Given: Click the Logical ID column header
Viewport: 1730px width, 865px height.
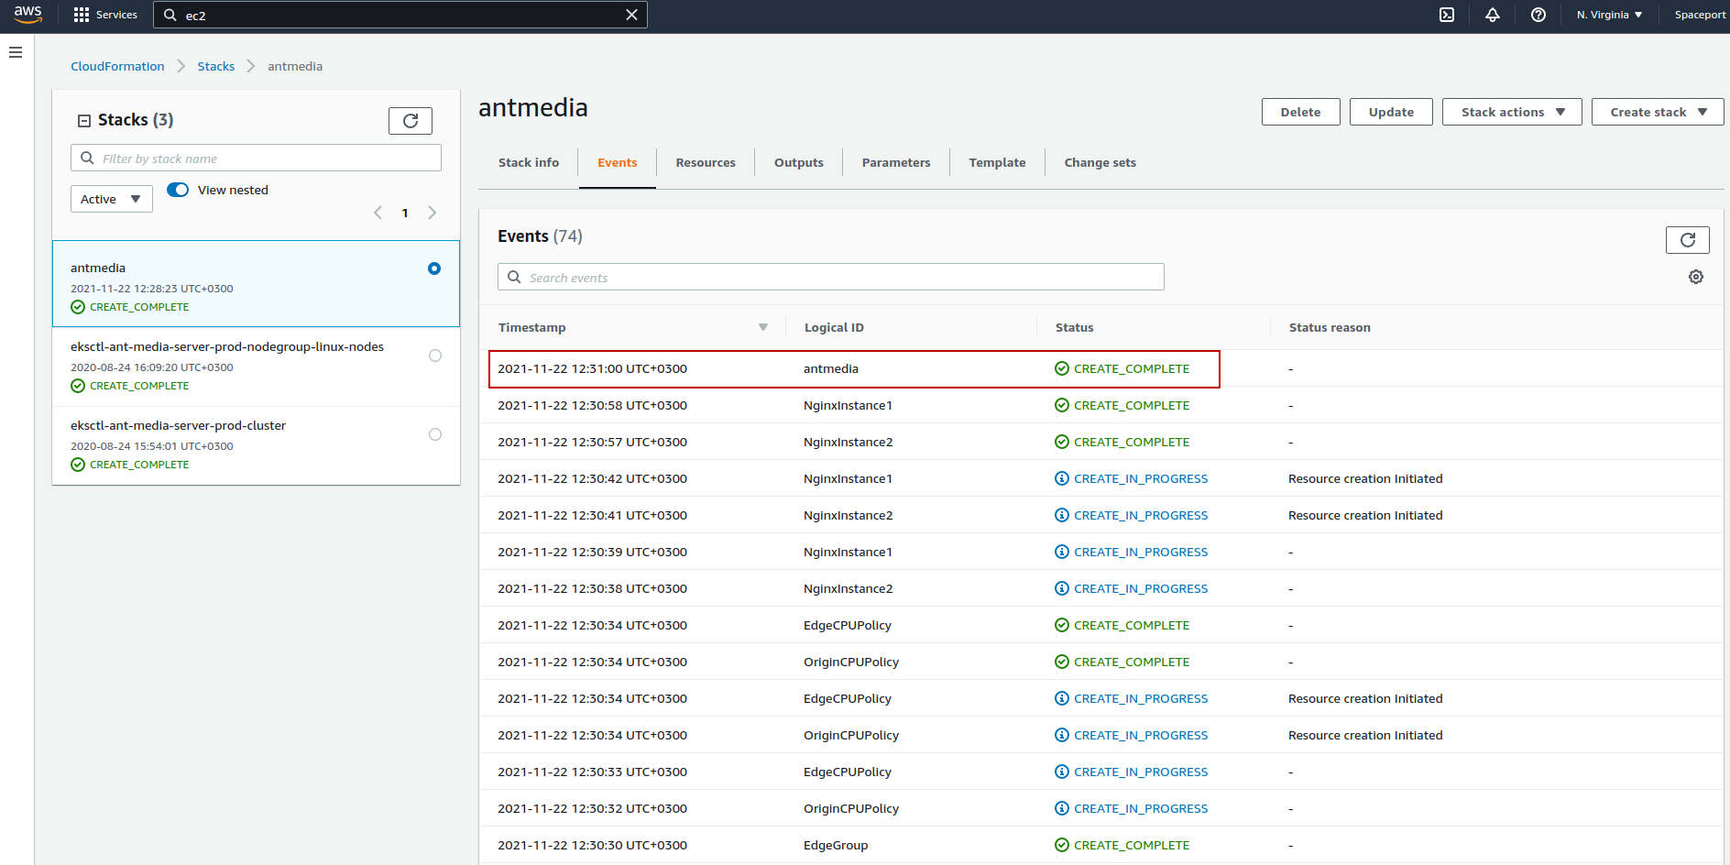Looking at the screenshot, I should [x=834, y=327].
